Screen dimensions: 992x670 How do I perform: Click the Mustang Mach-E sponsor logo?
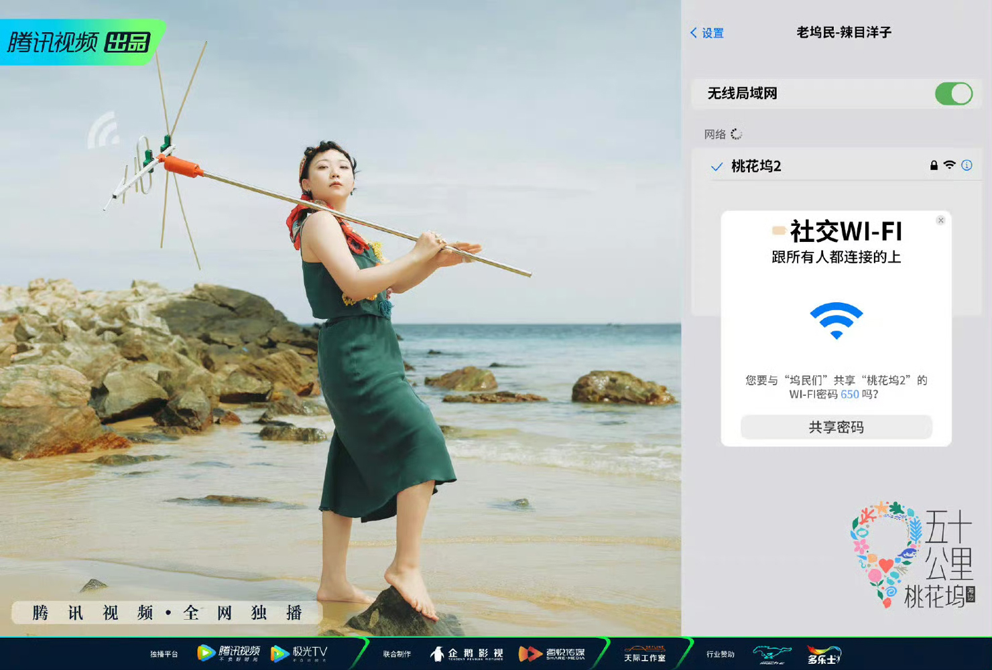pos(771,654)
